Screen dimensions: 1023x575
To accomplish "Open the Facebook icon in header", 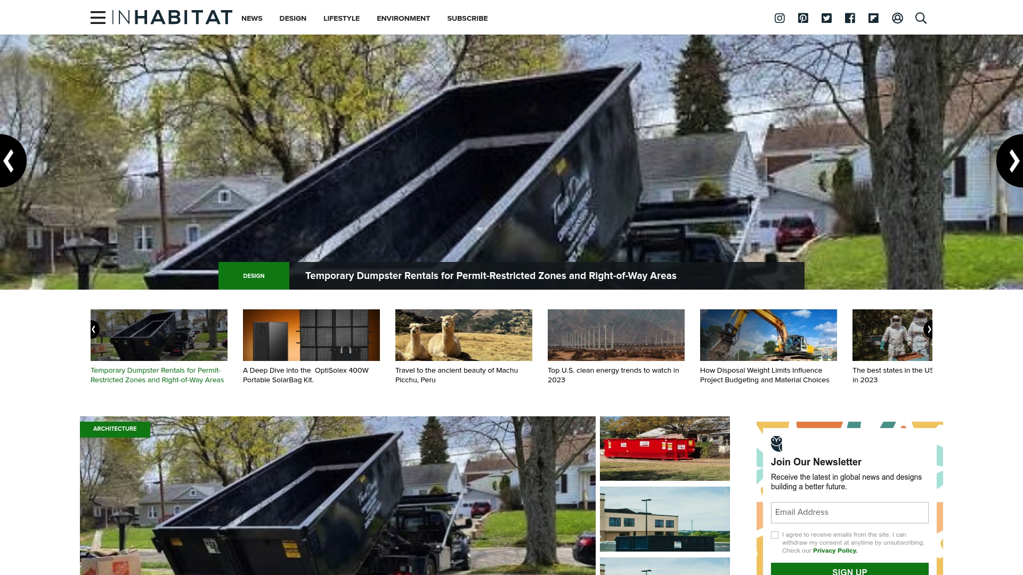I will click(x=850, y=18).
